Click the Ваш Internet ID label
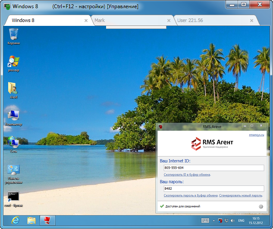 [175, 161]
